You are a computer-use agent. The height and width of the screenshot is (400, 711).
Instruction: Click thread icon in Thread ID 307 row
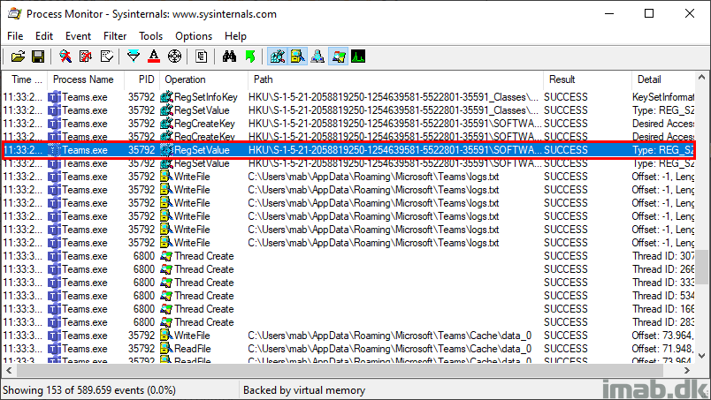click(166, 256)
